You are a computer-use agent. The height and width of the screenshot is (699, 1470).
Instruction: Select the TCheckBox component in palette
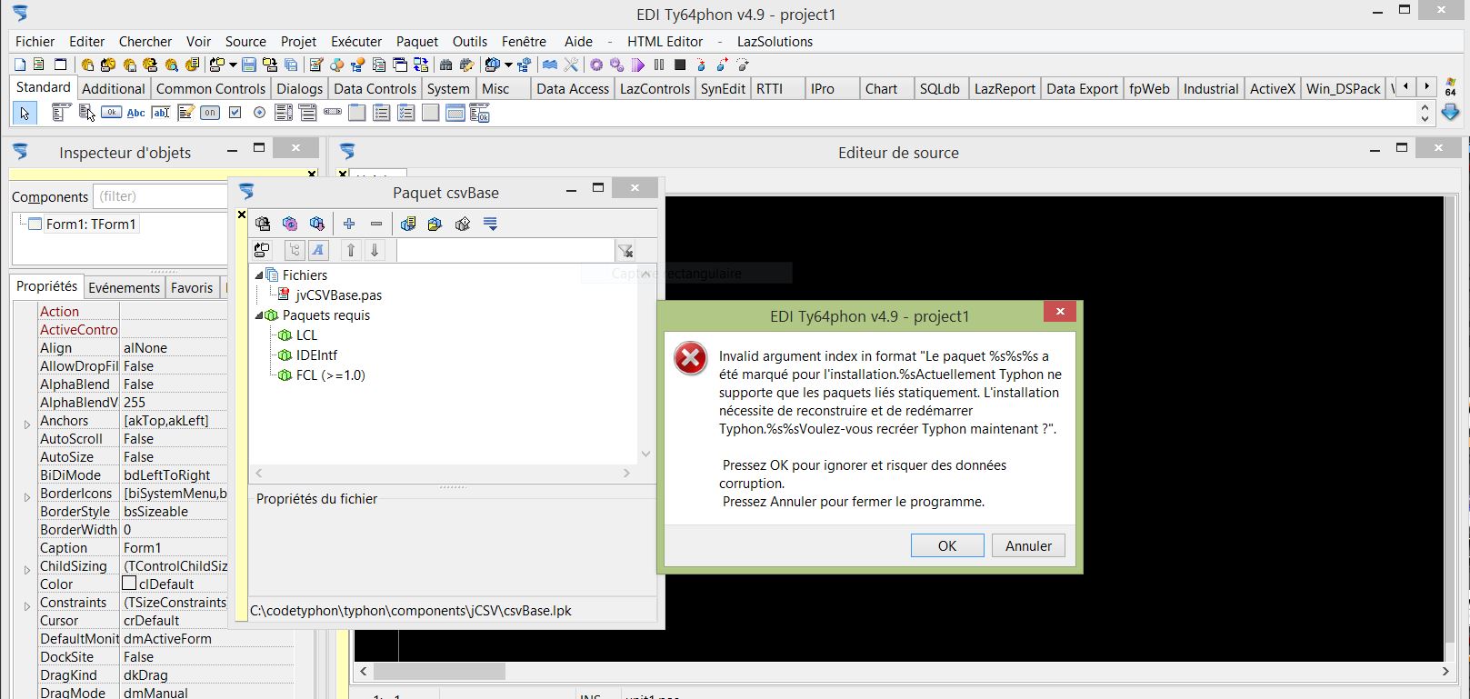click(x=235, y=113)
